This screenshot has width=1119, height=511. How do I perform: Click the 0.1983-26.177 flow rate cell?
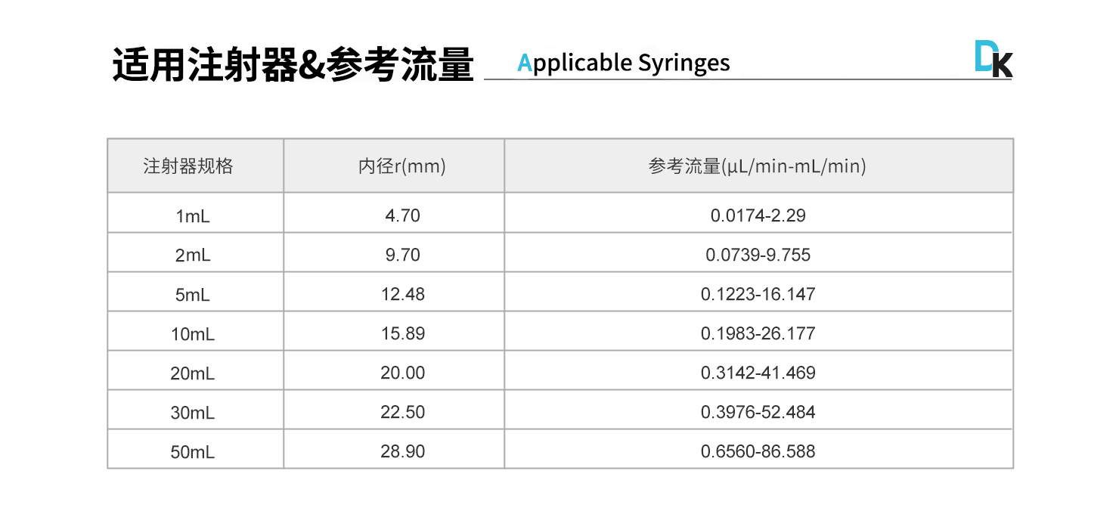758,334
